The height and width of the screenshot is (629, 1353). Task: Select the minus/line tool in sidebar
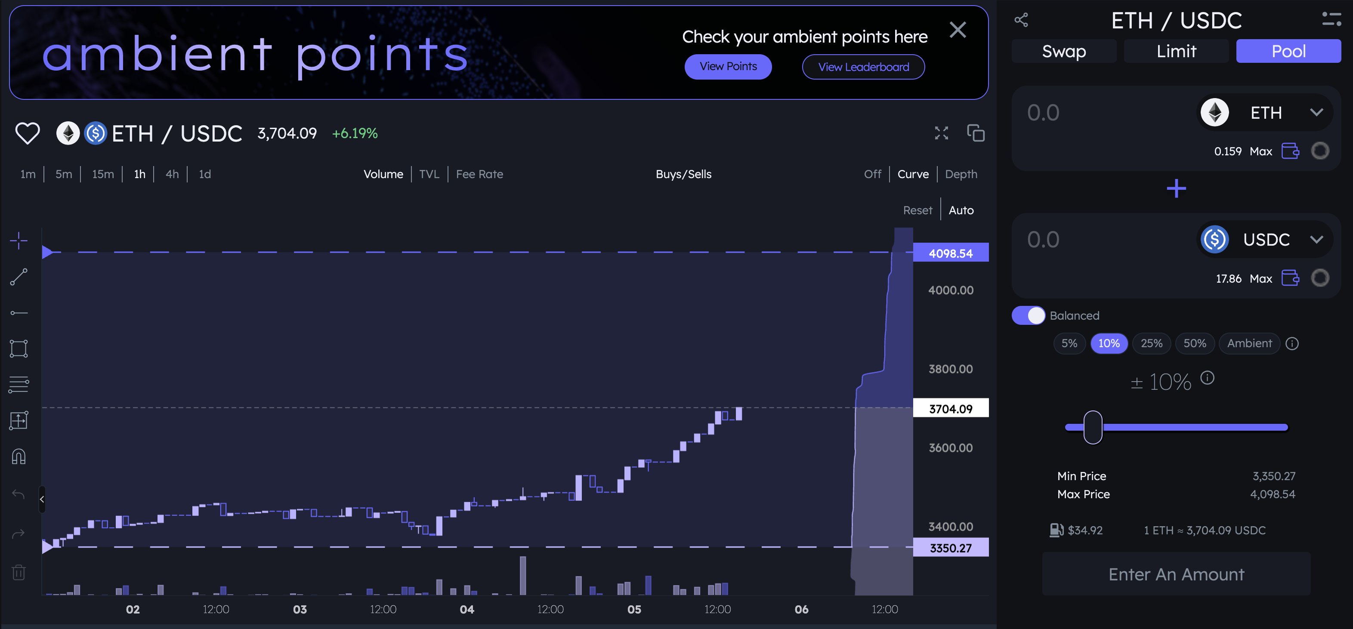[18, 312]
